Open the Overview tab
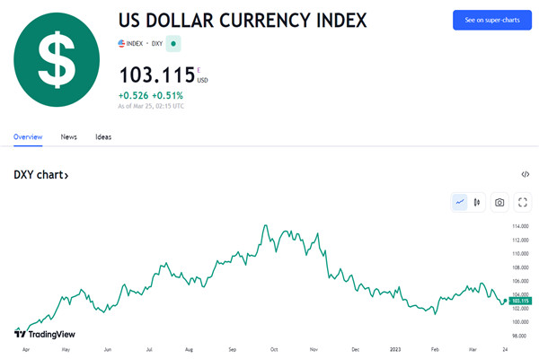Image resolution: width=539 pixels, height=359 pixels. (x=28, y=136)
